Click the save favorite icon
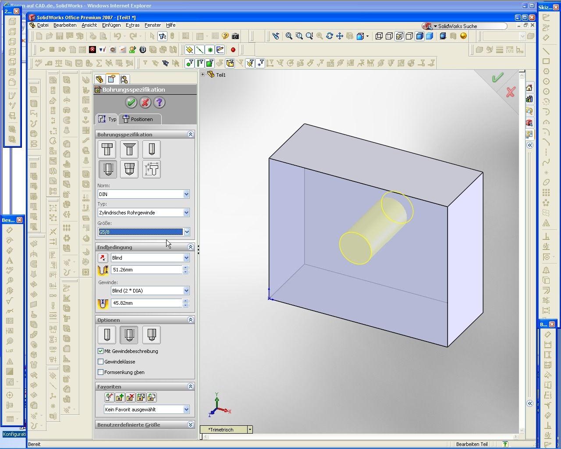This screenshot has height=449, width=561. (141, 397)
